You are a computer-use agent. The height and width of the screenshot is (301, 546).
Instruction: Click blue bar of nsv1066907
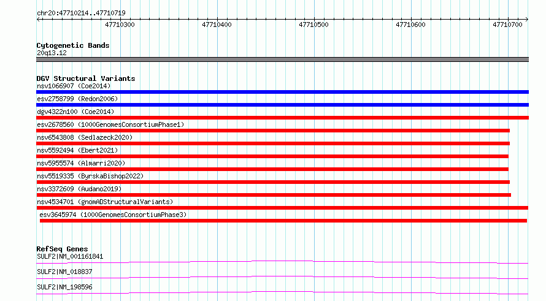tap(282, 92)
